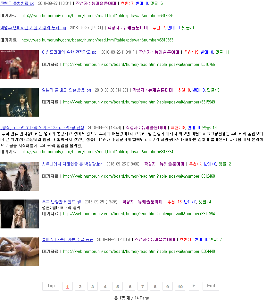Open URL ending in number=6312460
This screenshot has width=267, height=302.
[139, 176]
